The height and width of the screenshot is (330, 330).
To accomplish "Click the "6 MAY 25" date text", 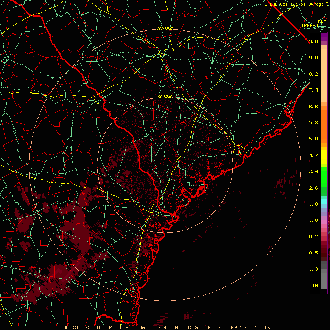I will [x=238, y=327].
